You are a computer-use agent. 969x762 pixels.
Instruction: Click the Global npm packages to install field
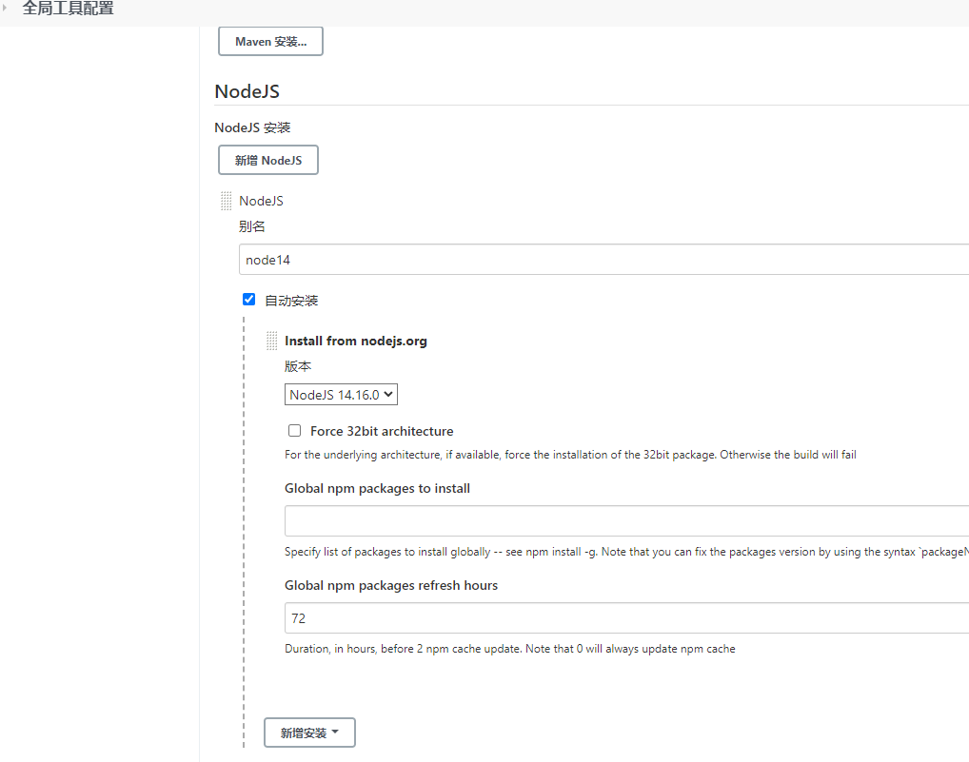pyautogui.click(x=626, y=520)
